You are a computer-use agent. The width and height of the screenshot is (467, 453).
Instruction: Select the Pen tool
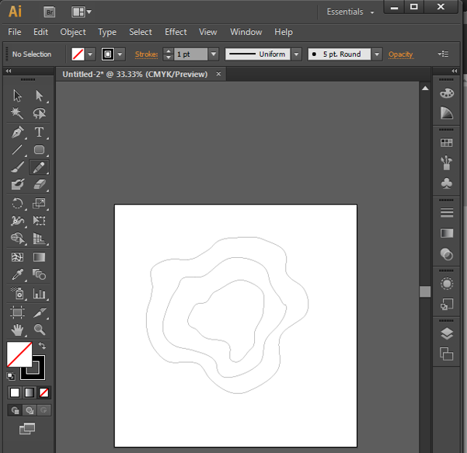17,132
